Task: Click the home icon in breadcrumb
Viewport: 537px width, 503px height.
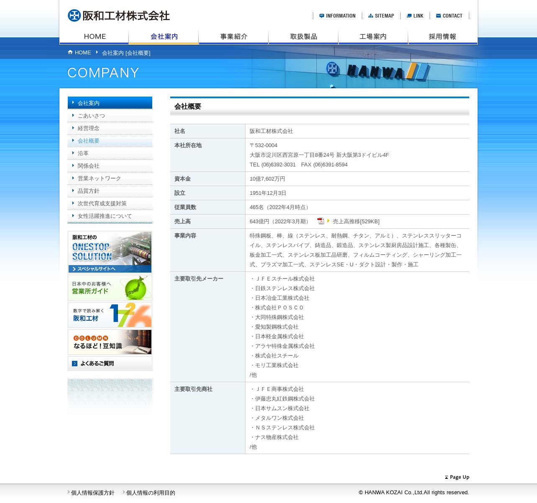Action: point(70,52)
